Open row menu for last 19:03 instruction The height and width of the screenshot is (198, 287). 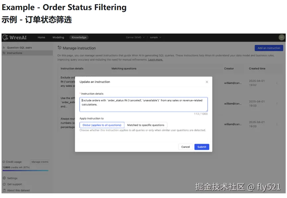277,124
